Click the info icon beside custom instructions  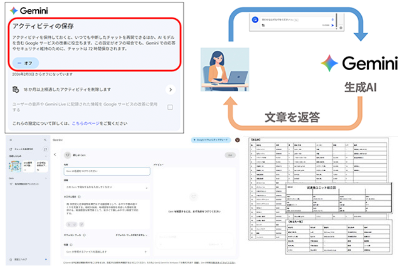pos(79,196)
